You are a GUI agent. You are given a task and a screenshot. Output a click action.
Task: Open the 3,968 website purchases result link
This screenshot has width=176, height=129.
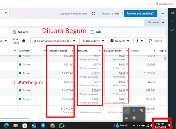click(95, 99)
